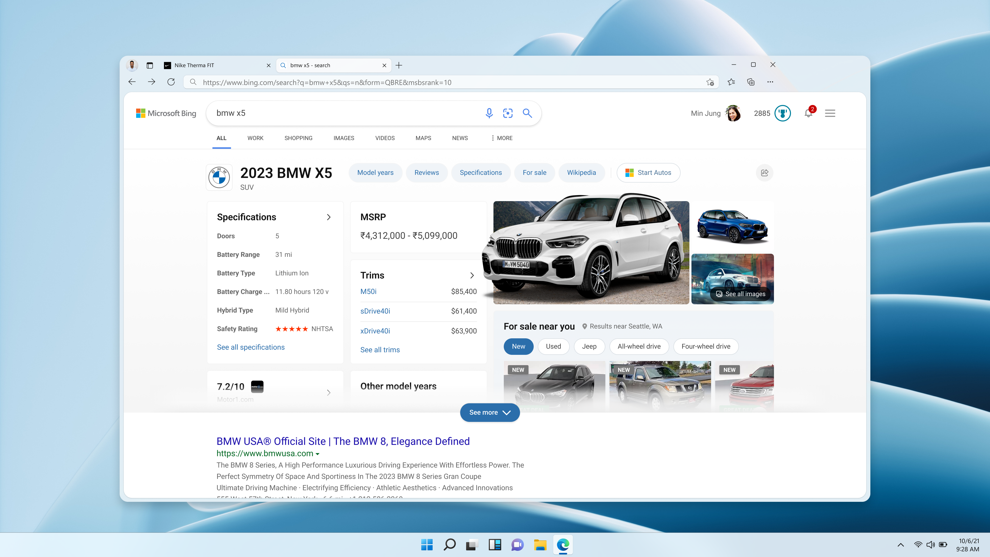Open BMW USA Official Site result
990x557 pixels.
(x=343, y=441)
